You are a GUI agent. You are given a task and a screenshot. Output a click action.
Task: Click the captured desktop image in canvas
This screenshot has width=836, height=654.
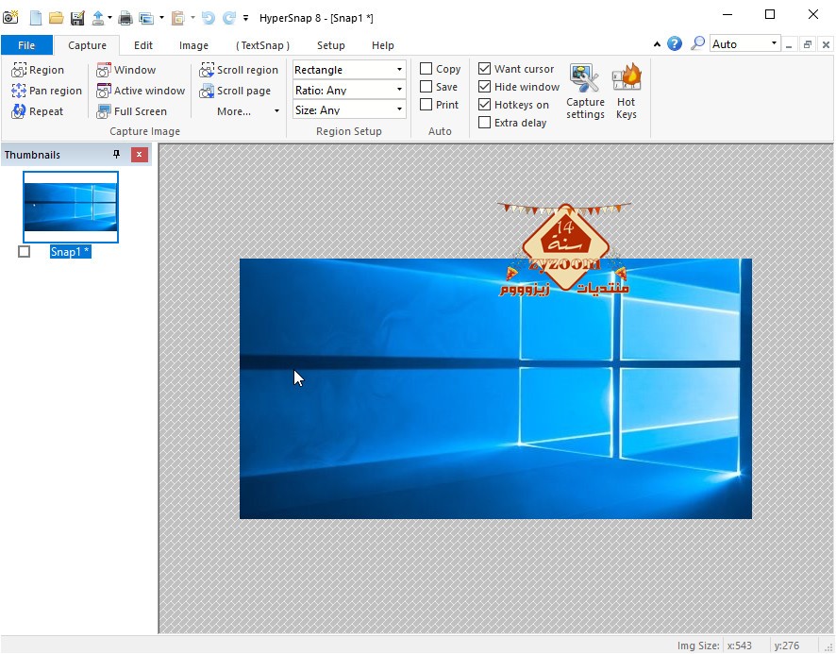[x=495, y=389]
